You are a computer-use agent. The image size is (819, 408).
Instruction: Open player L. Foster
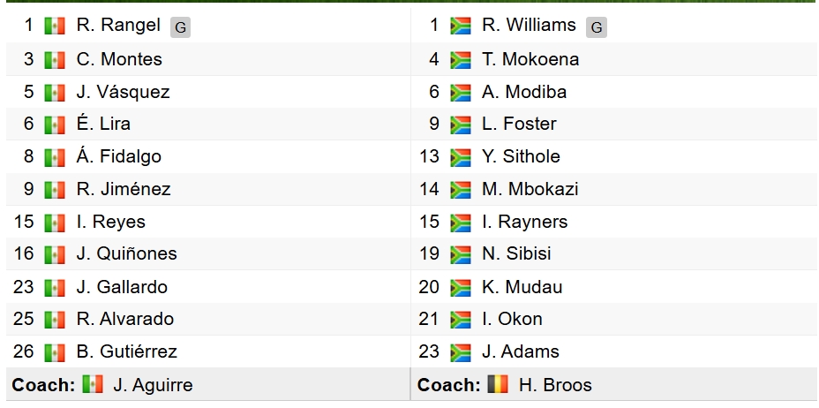tap(519, 124)
